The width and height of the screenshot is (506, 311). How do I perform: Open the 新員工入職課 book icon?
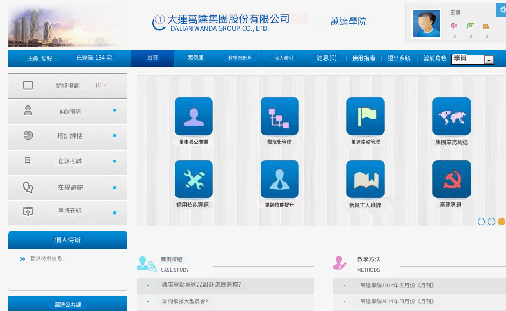click(x=365, y=179)
